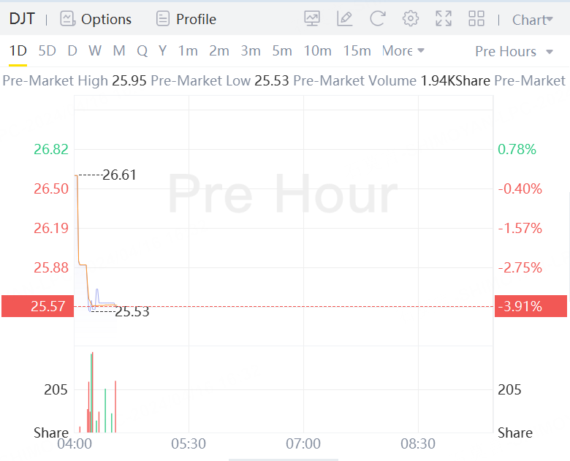This screenshot has width=570, height=461.
Task: Open the More intervals dropdown
Action: (x=403, y=50)
